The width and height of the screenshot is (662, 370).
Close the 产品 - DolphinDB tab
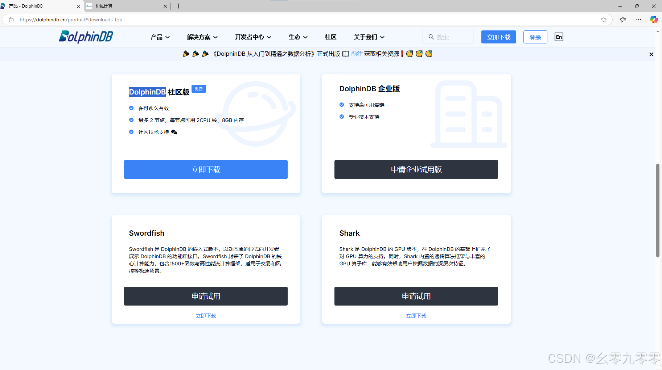(x=78, y=6)
